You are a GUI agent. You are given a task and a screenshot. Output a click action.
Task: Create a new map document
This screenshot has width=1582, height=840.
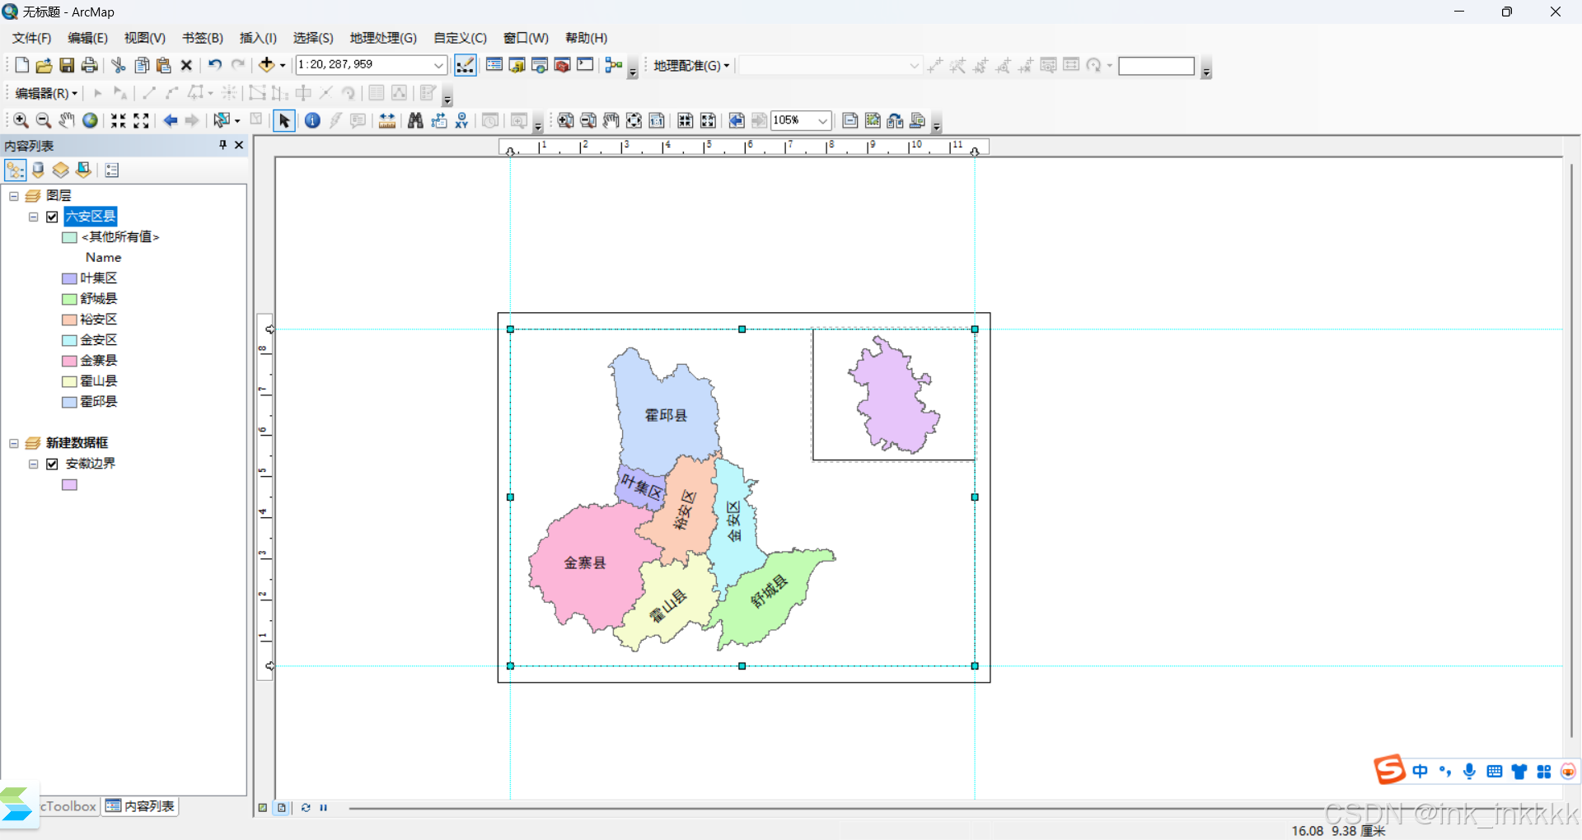pos(22,65)
